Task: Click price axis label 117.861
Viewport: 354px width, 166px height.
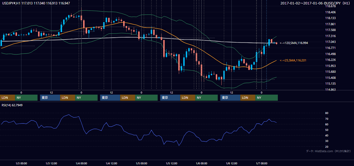Action: 330,24
